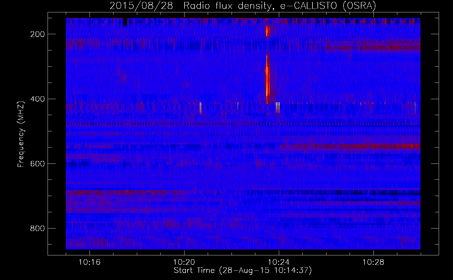
Task: Click the bright radio burst near 300 MHz
Action: (267, 79)
